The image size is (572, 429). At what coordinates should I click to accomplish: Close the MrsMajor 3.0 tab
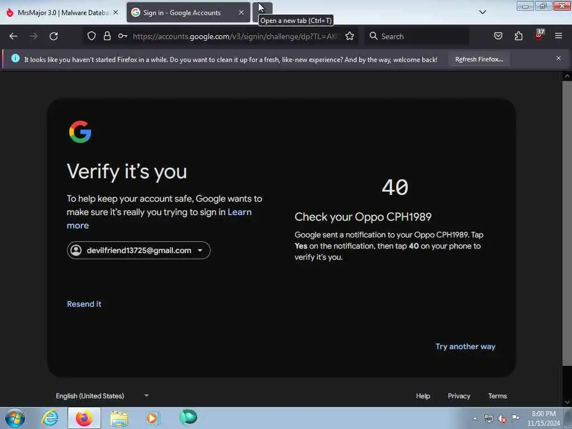116,12
